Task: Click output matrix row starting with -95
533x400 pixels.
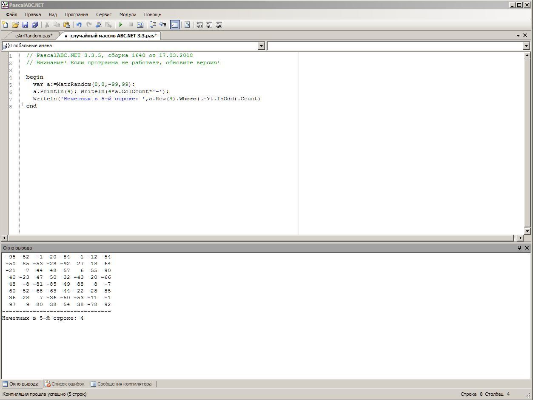Action: point(58,257)
